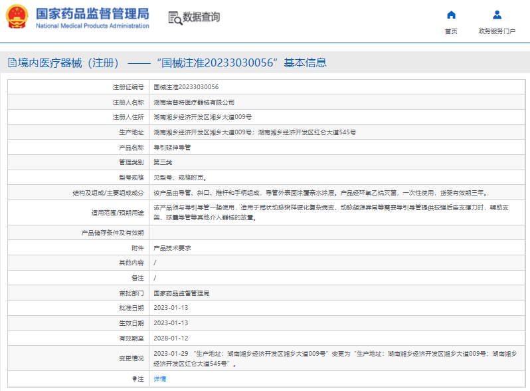The height and width of the screenshot is (391, 530).
Task: Click attachment value 产品技术要求
Action: tap(172, 248)
